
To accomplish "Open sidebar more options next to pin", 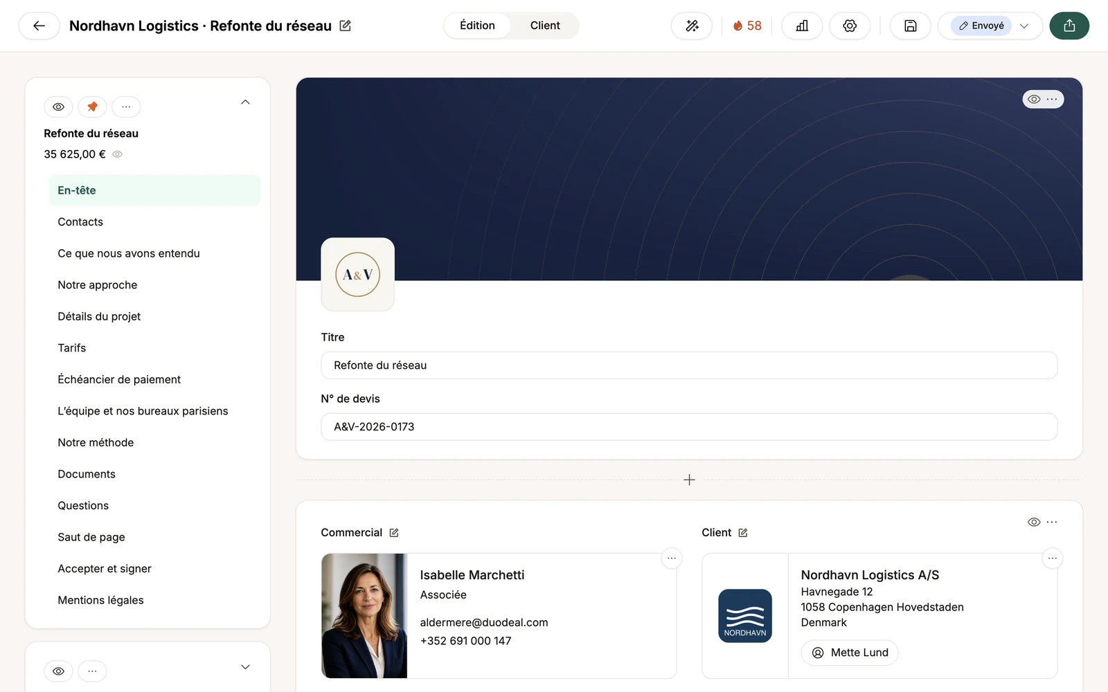I will (126, 107).
